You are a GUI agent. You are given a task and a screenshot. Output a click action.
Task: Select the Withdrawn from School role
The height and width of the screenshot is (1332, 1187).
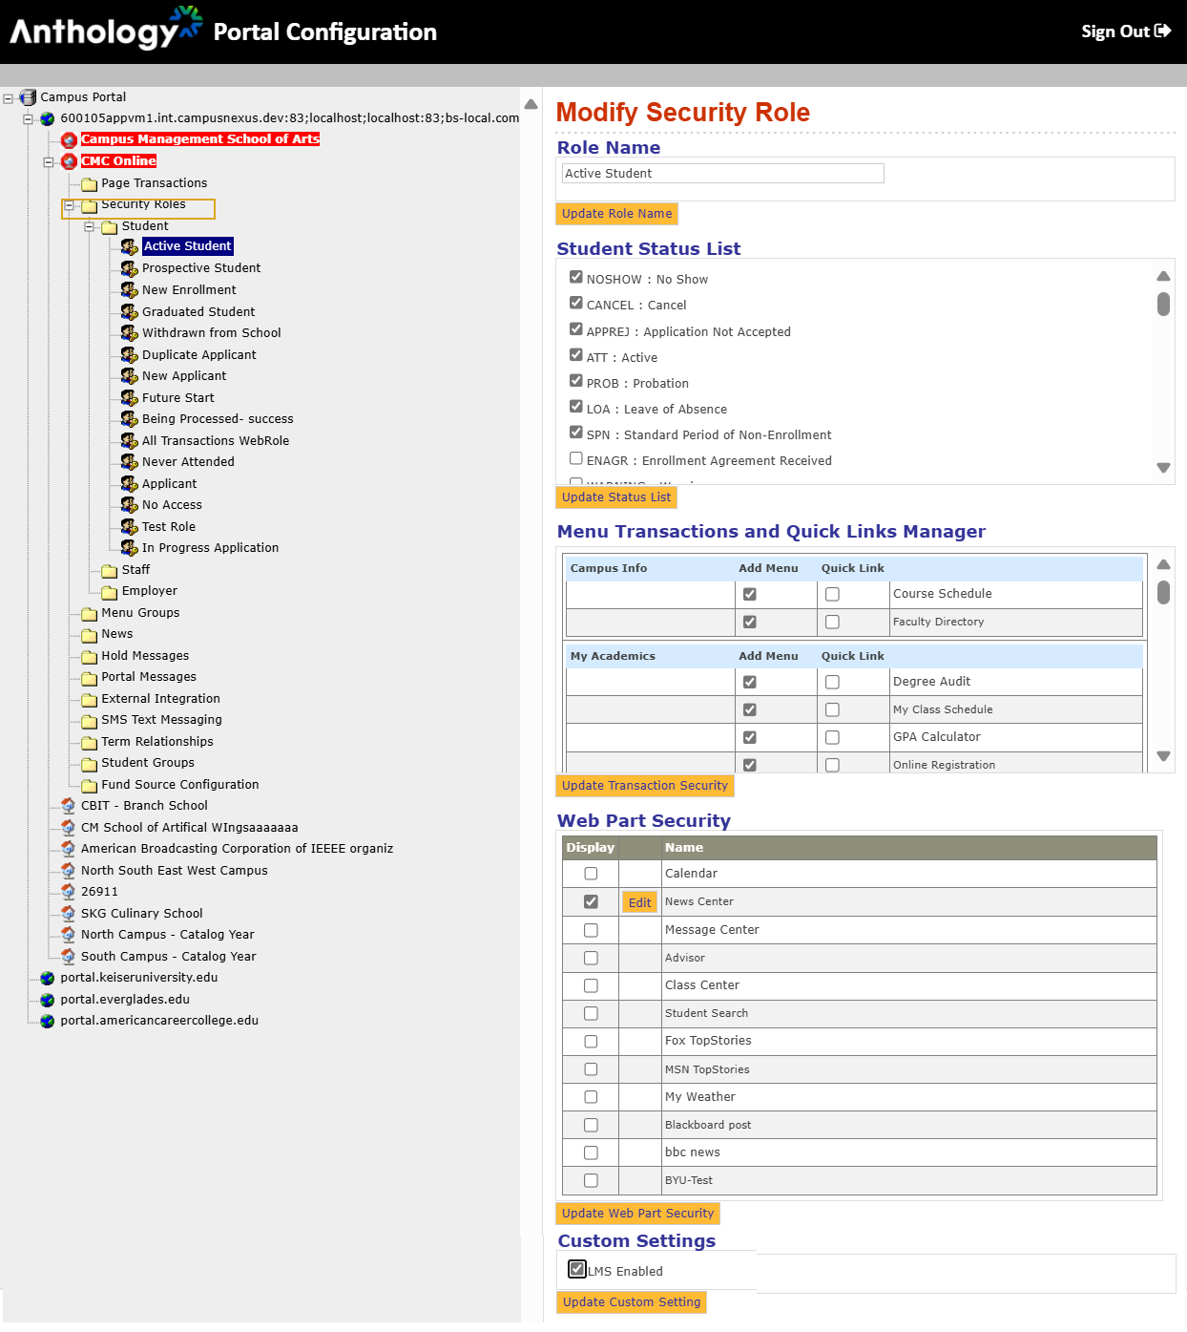(x=211, y=333)
